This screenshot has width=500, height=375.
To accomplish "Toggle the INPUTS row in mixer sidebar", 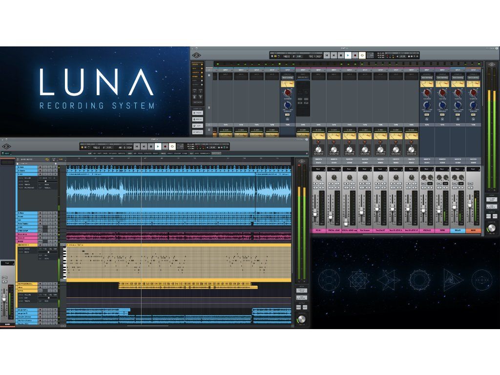I will coord(198,65).
